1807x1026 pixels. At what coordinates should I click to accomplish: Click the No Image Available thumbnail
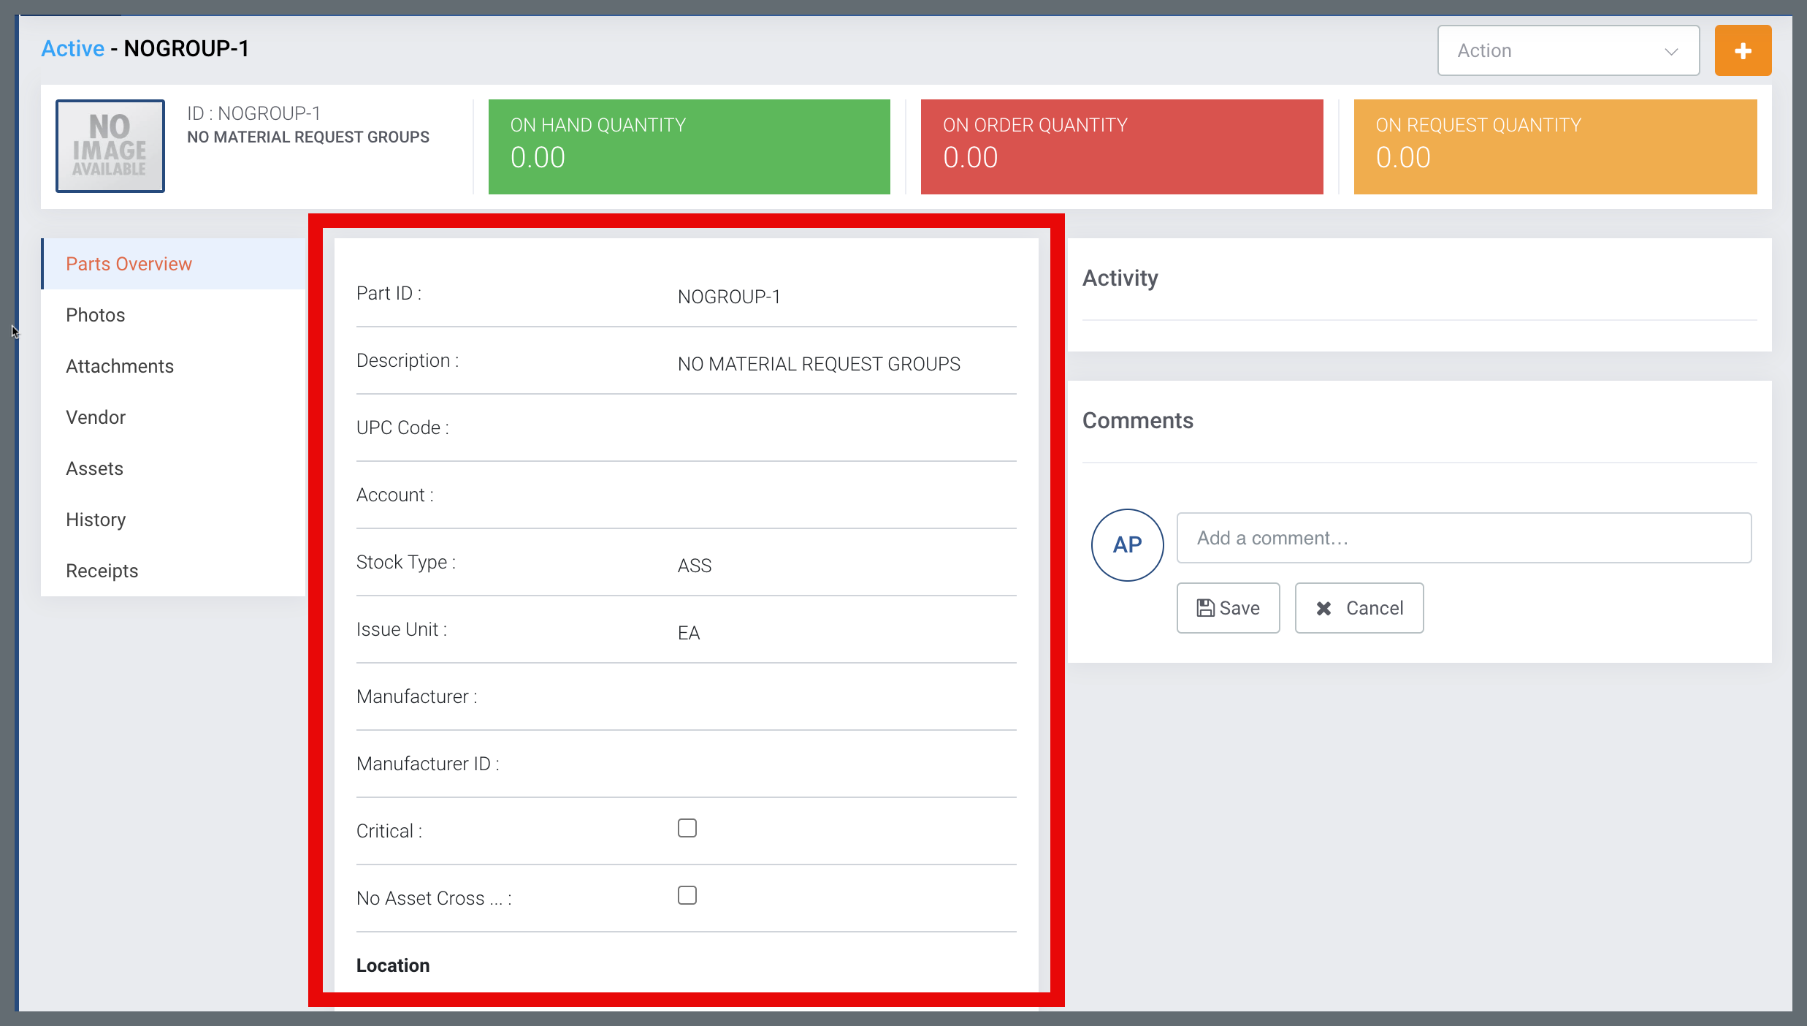click(110, 146)
